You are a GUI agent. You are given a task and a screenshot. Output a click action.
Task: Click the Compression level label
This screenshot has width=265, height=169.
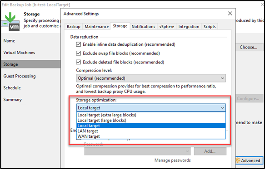94,70
